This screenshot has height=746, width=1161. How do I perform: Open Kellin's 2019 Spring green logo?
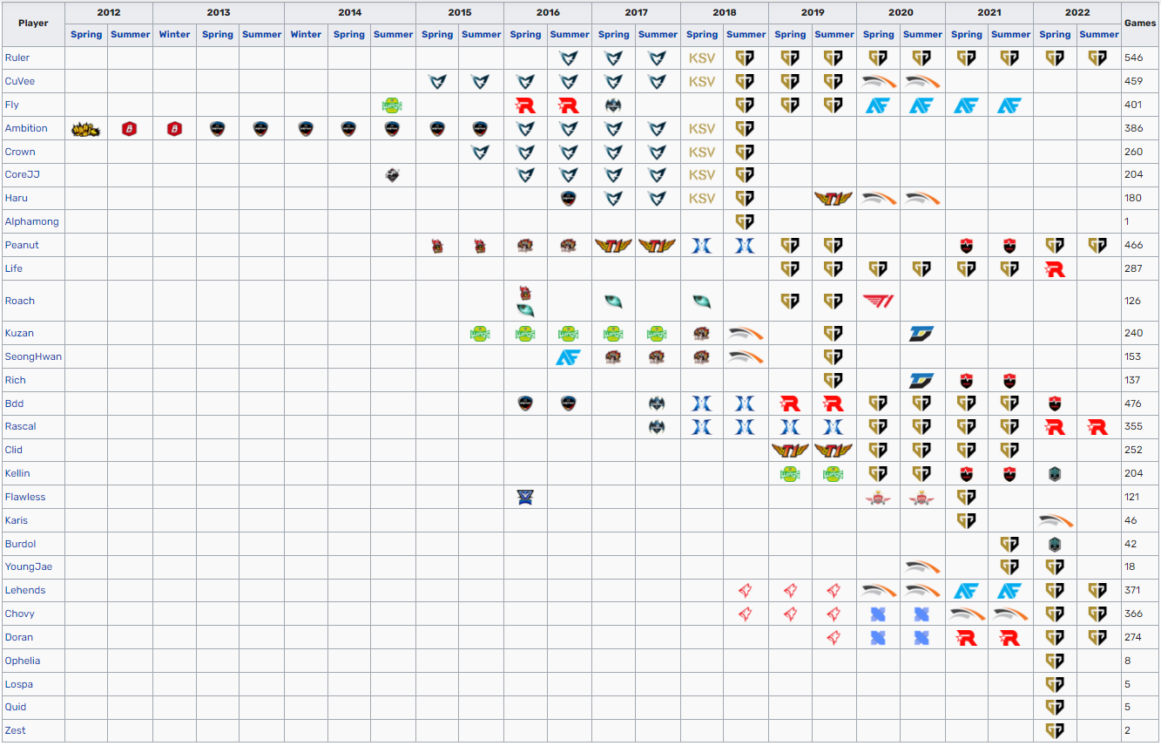click(x=790, y=474)
